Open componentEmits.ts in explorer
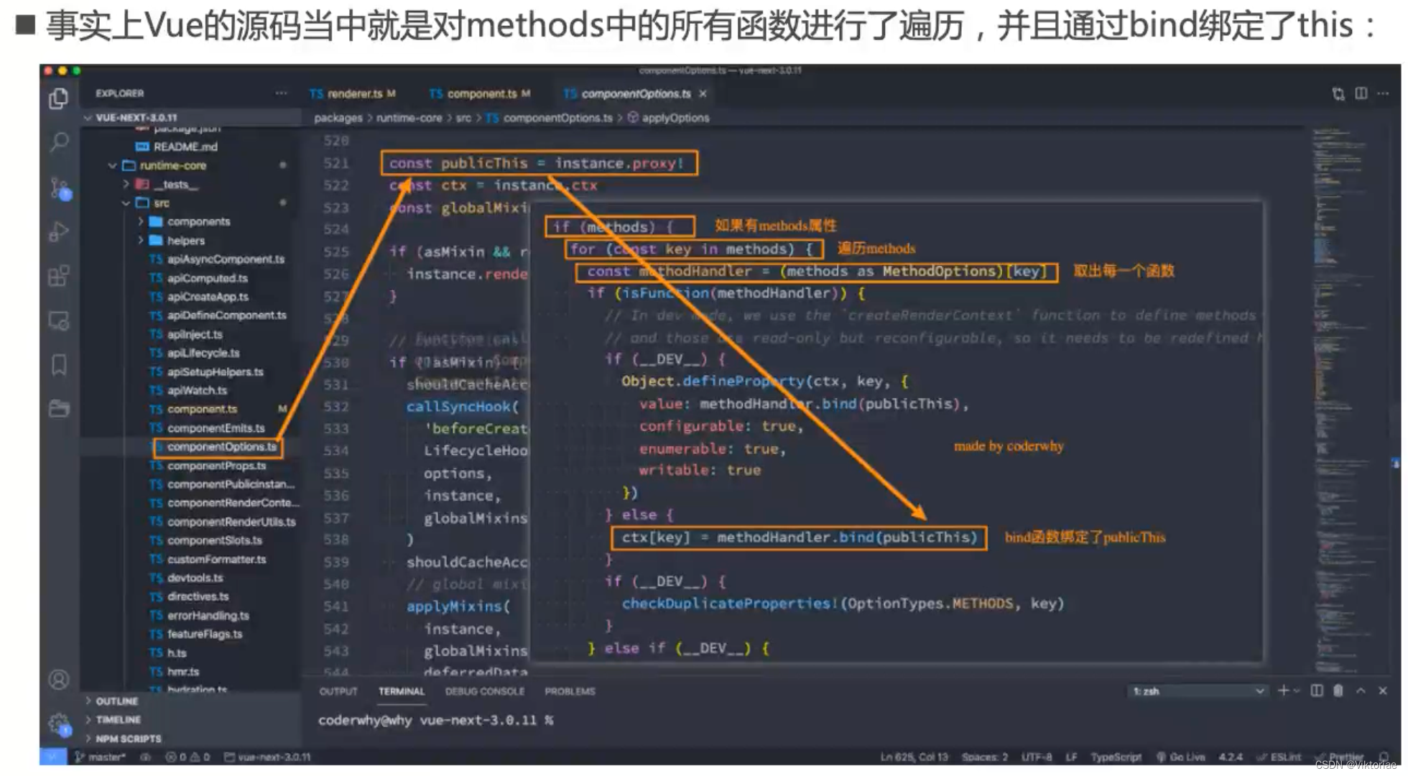 216,428
